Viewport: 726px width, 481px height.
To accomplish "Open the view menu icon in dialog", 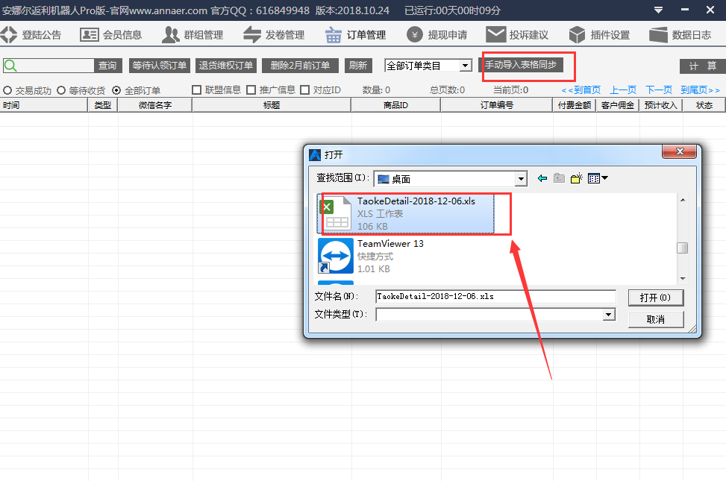I will tap(597, 178).
